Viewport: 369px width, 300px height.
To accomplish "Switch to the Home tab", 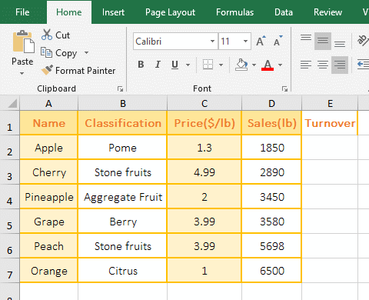I will [69, 12].
